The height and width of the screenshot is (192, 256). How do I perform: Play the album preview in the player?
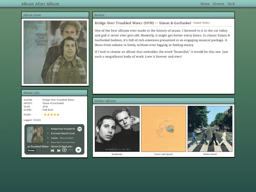point(78,150)
